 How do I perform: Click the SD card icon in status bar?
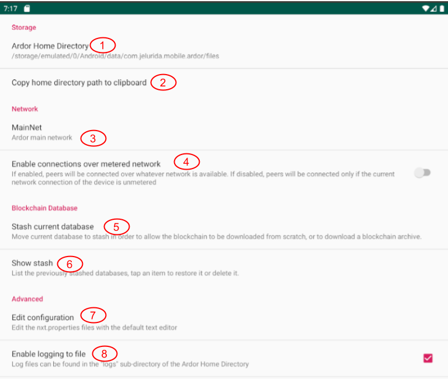pyautogui.click(x=27, y=9)
